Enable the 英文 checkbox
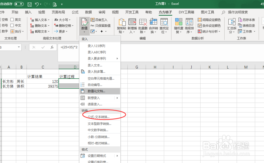 [x=12, y=19]
